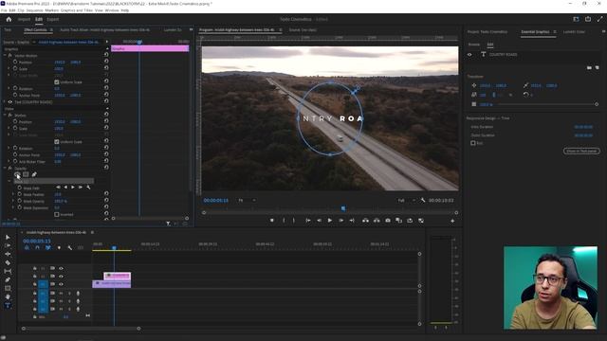Viewport: 607px width, 341px height.
Task: Click Program monitor playhead marker
Action: pyautogui.click(x=343, y=208)
